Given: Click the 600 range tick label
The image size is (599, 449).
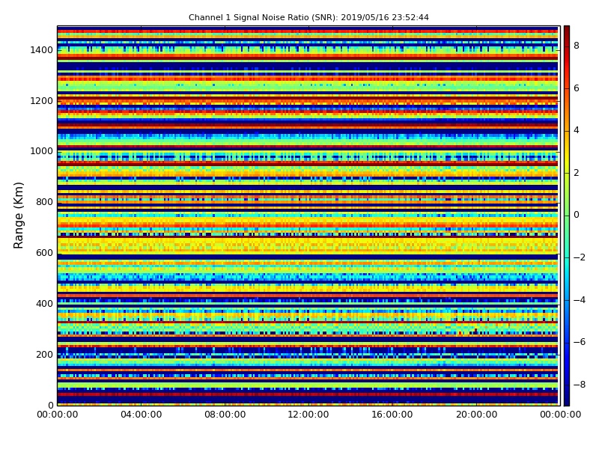Looking at the screenshot, I should click(44, 253).
